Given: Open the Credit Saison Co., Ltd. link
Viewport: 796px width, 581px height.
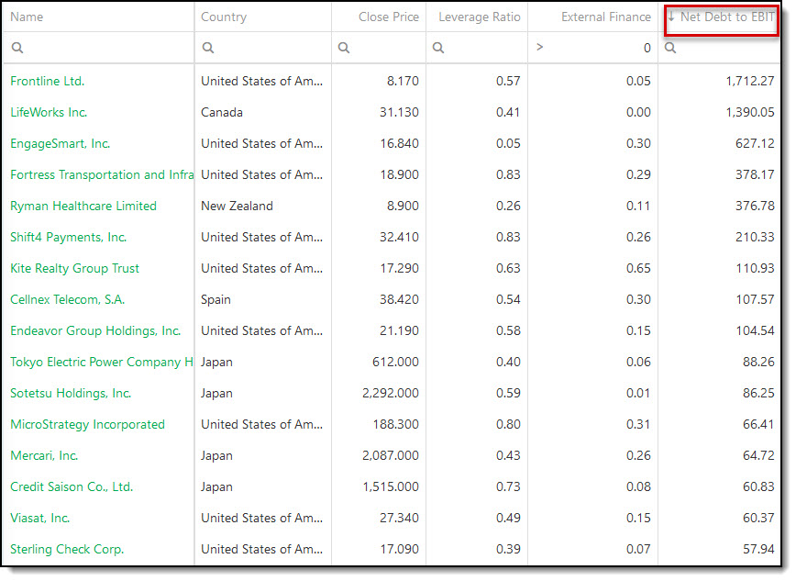Looking at the screenshot, I should pyautogui.click(x=72, y=487).
